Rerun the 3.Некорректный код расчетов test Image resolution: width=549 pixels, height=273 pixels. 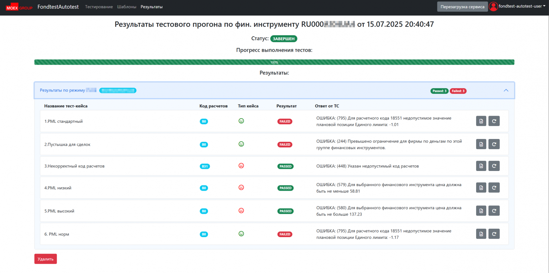[494, 166]
